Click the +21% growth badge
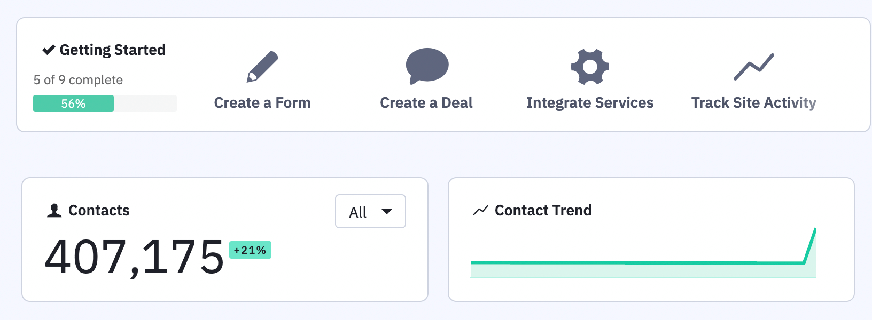The width and height of the screenshot is (872, 320). coord(250,250)
